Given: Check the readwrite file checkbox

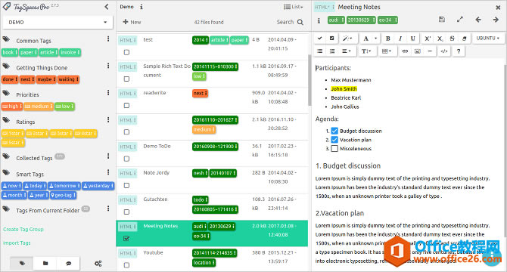Looking at the screenshot, I should [127, 106].
